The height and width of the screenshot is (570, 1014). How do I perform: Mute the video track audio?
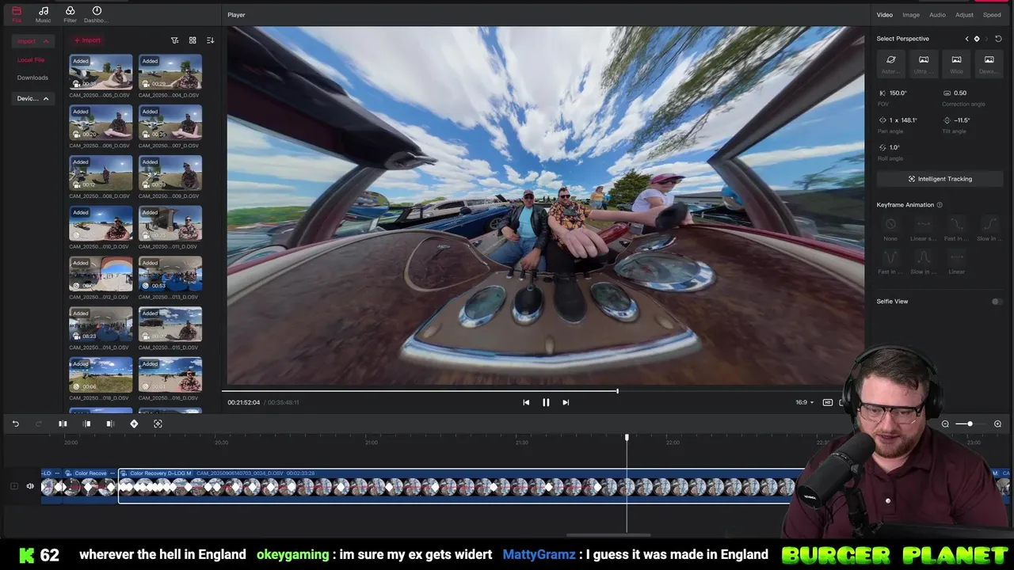(30, 486)
